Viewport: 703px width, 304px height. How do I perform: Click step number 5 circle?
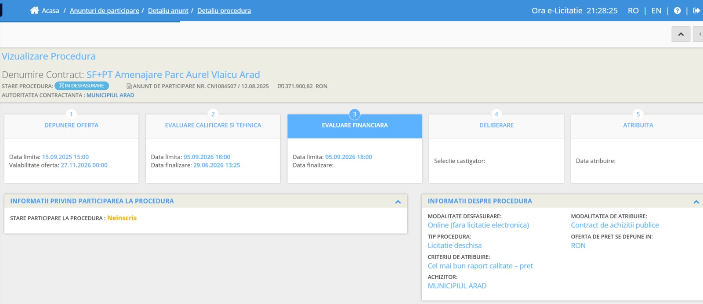638,114
